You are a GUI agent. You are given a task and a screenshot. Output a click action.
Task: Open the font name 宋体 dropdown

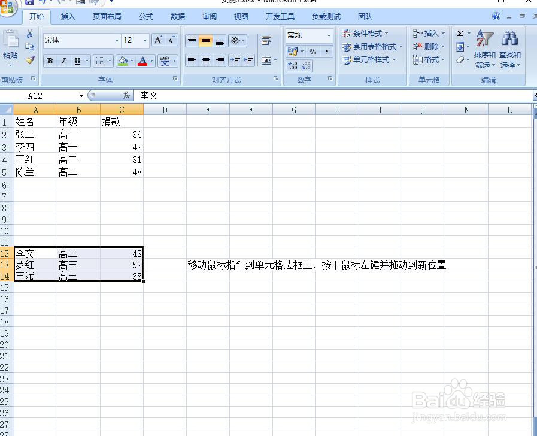117,40
